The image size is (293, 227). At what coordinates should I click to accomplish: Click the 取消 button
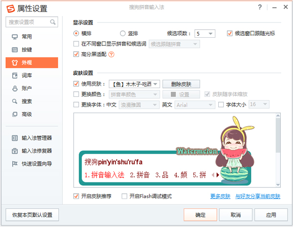(x=236, y=215)
